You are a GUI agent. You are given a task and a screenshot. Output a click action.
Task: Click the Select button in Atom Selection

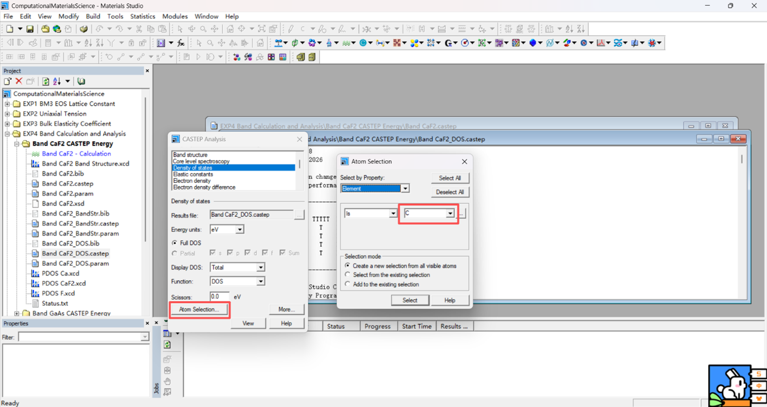tap(410, 300)
